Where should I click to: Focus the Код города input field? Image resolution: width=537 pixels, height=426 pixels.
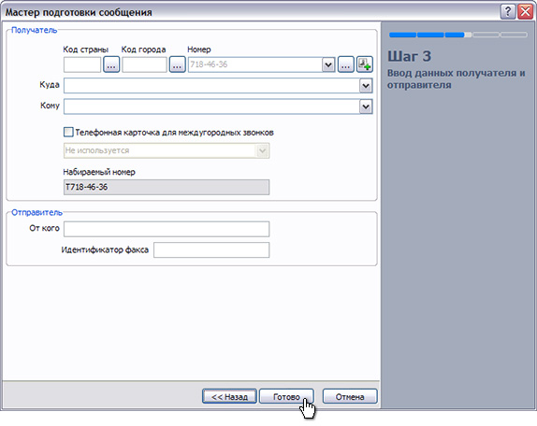point(144,64)
